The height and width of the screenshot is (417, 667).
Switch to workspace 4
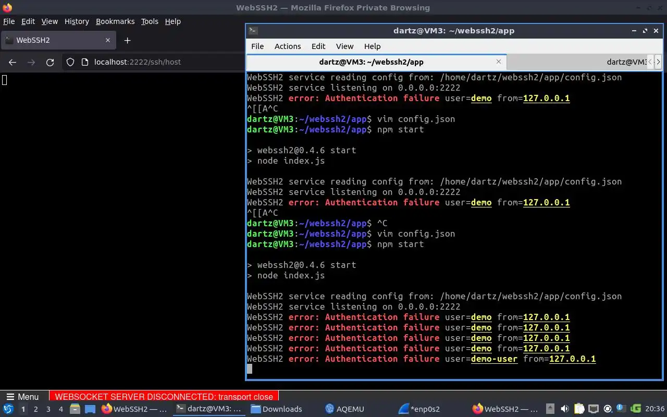(x=61, y=409)
